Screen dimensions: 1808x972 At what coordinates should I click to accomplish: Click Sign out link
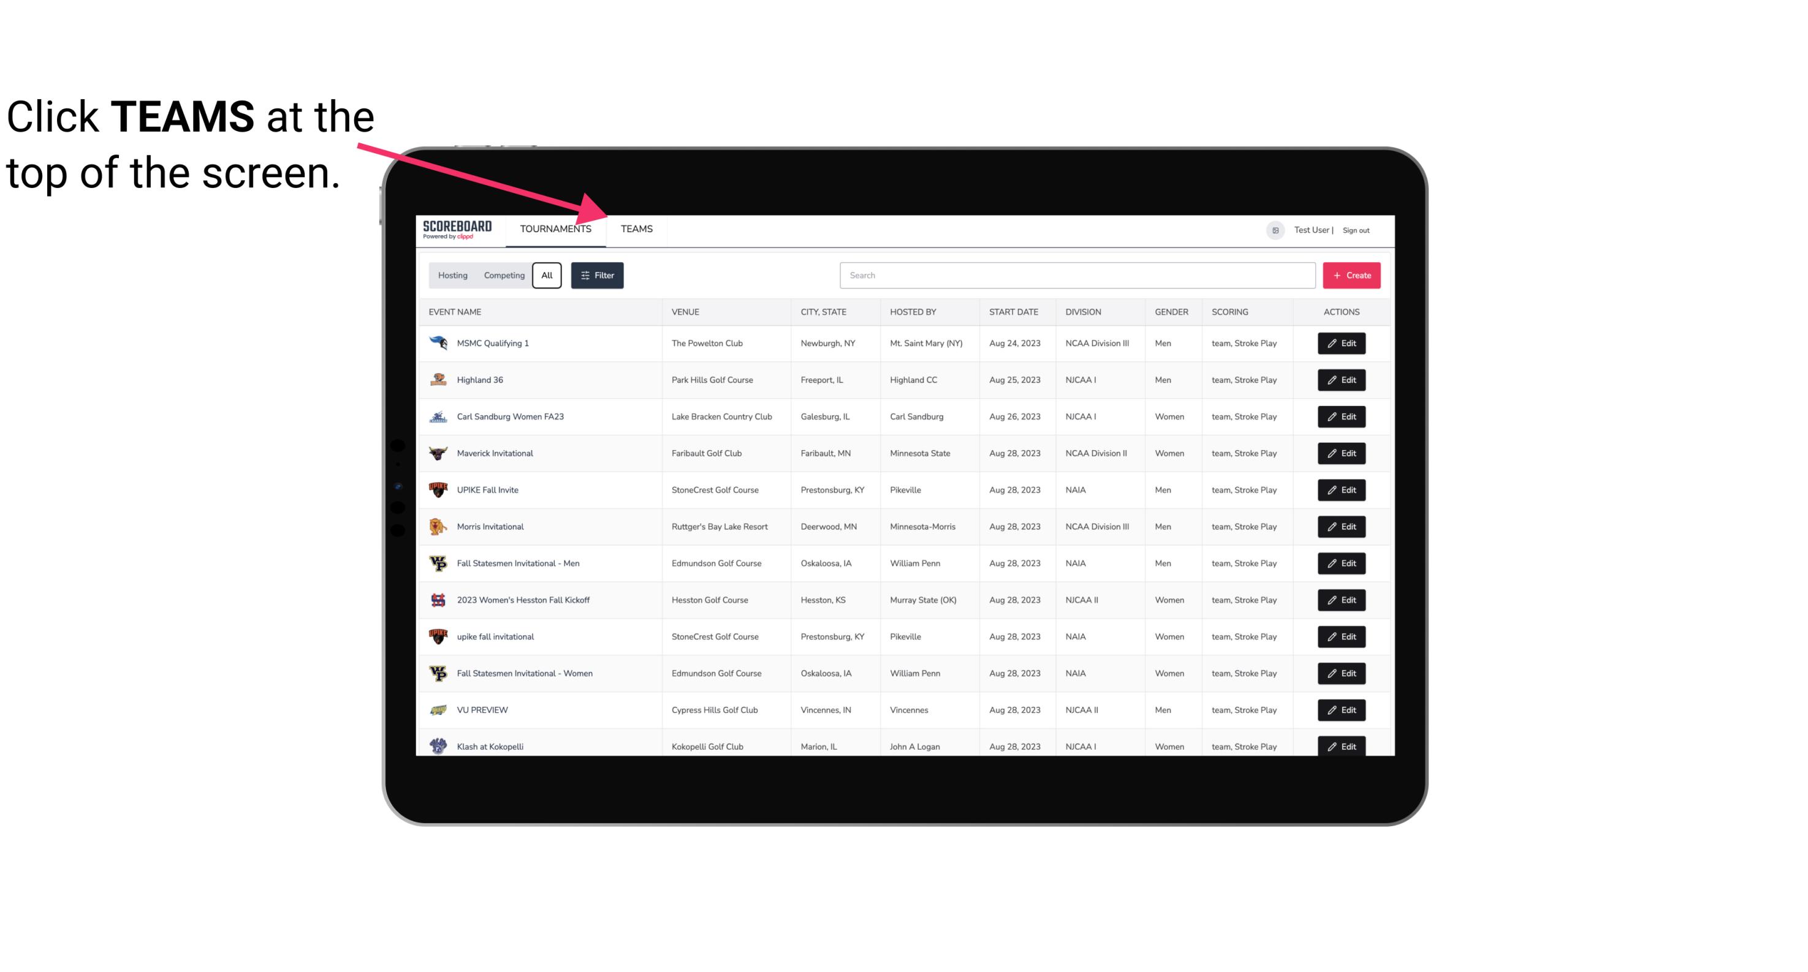coord(1358,230)
